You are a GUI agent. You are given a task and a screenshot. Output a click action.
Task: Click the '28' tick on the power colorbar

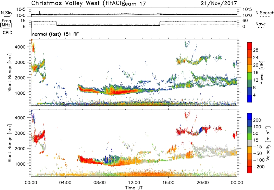coord(256,50)
